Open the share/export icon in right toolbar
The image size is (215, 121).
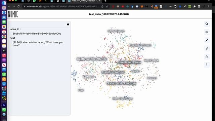click(x=207, y=57)
